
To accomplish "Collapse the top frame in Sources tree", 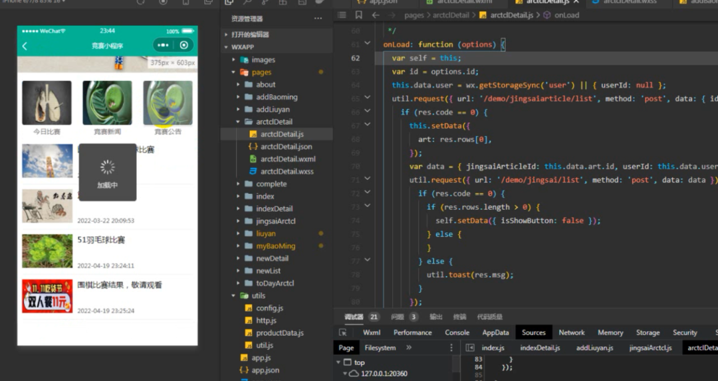I will coord(339,362).
